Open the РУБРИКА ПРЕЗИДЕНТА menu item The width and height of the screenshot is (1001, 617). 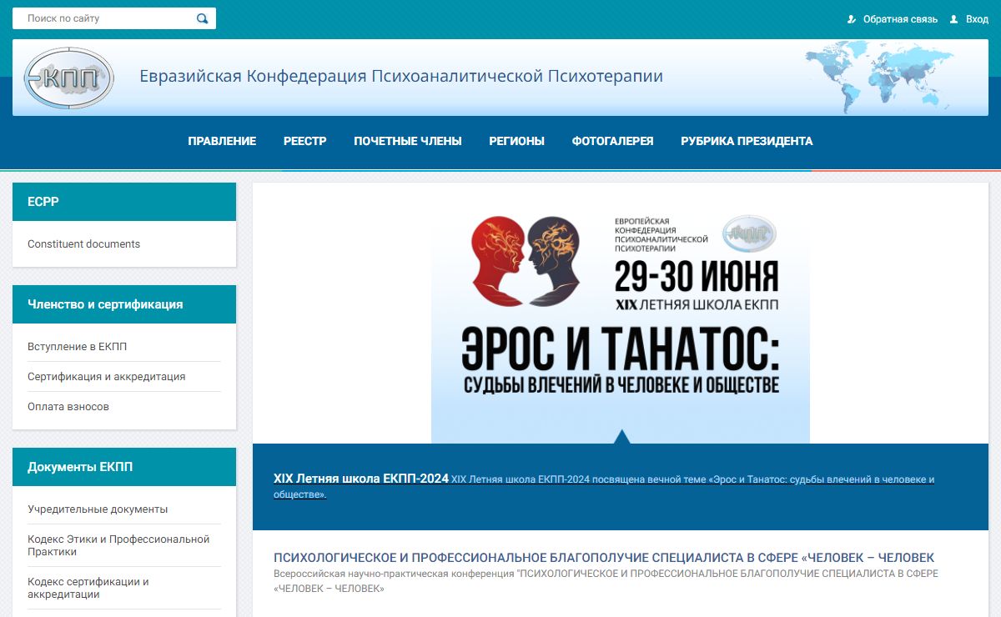[x=747, y=141]
